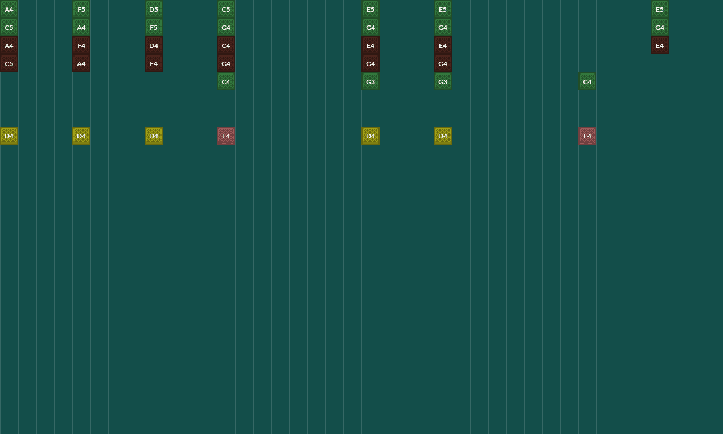This screenshot has width=723, height=434.
Task: Click pink E4 in column topped by green C5
Action: pyautogui.click(x=226, y=136)
